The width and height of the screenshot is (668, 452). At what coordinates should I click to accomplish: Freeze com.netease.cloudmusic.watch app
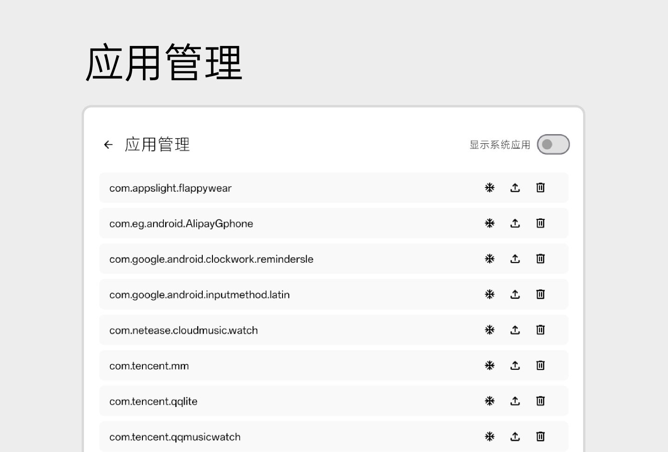(489, 330)
